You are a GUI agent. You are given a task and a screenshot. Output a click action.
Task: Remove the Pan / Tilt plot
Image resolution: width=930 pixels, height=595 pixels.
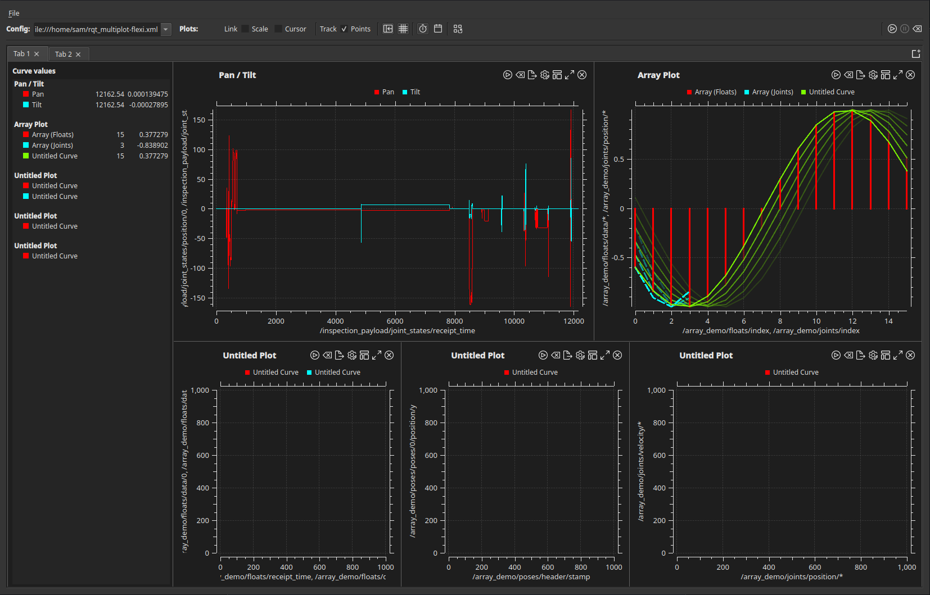(x=582, y=75)
